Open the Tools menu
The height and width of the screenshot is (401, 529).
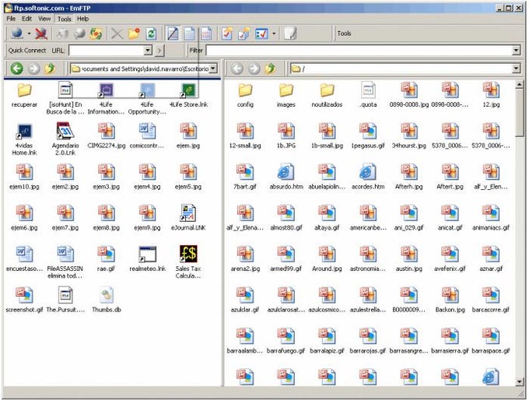(64, 19)
